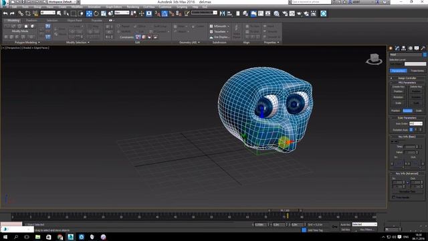Select the Bind to Space Warp tool
This screenshot has width=428, height=241.
point(35,13)
